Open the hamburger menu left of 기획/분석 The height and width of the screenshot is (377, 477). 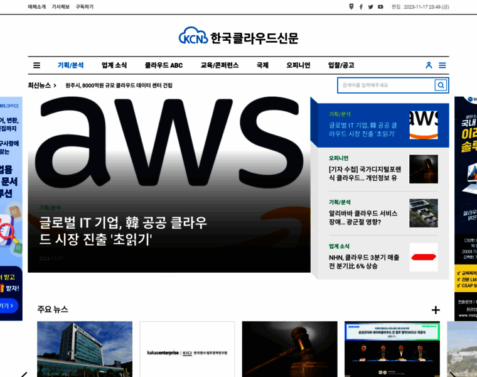click(x=37, y=65)
